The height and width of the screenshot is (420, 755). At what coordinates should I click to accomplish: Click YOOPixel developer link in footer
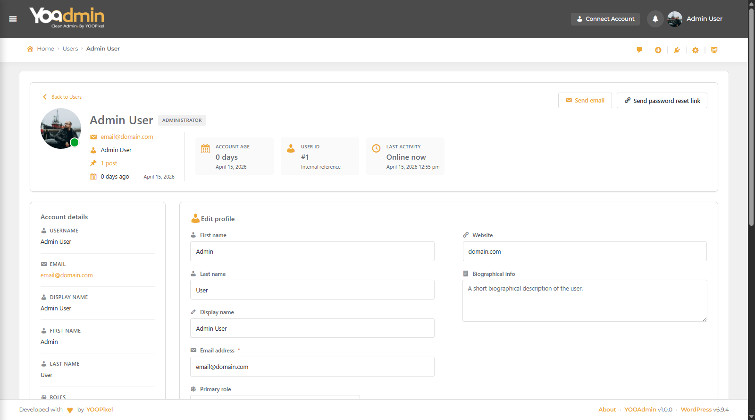(100, 410)
